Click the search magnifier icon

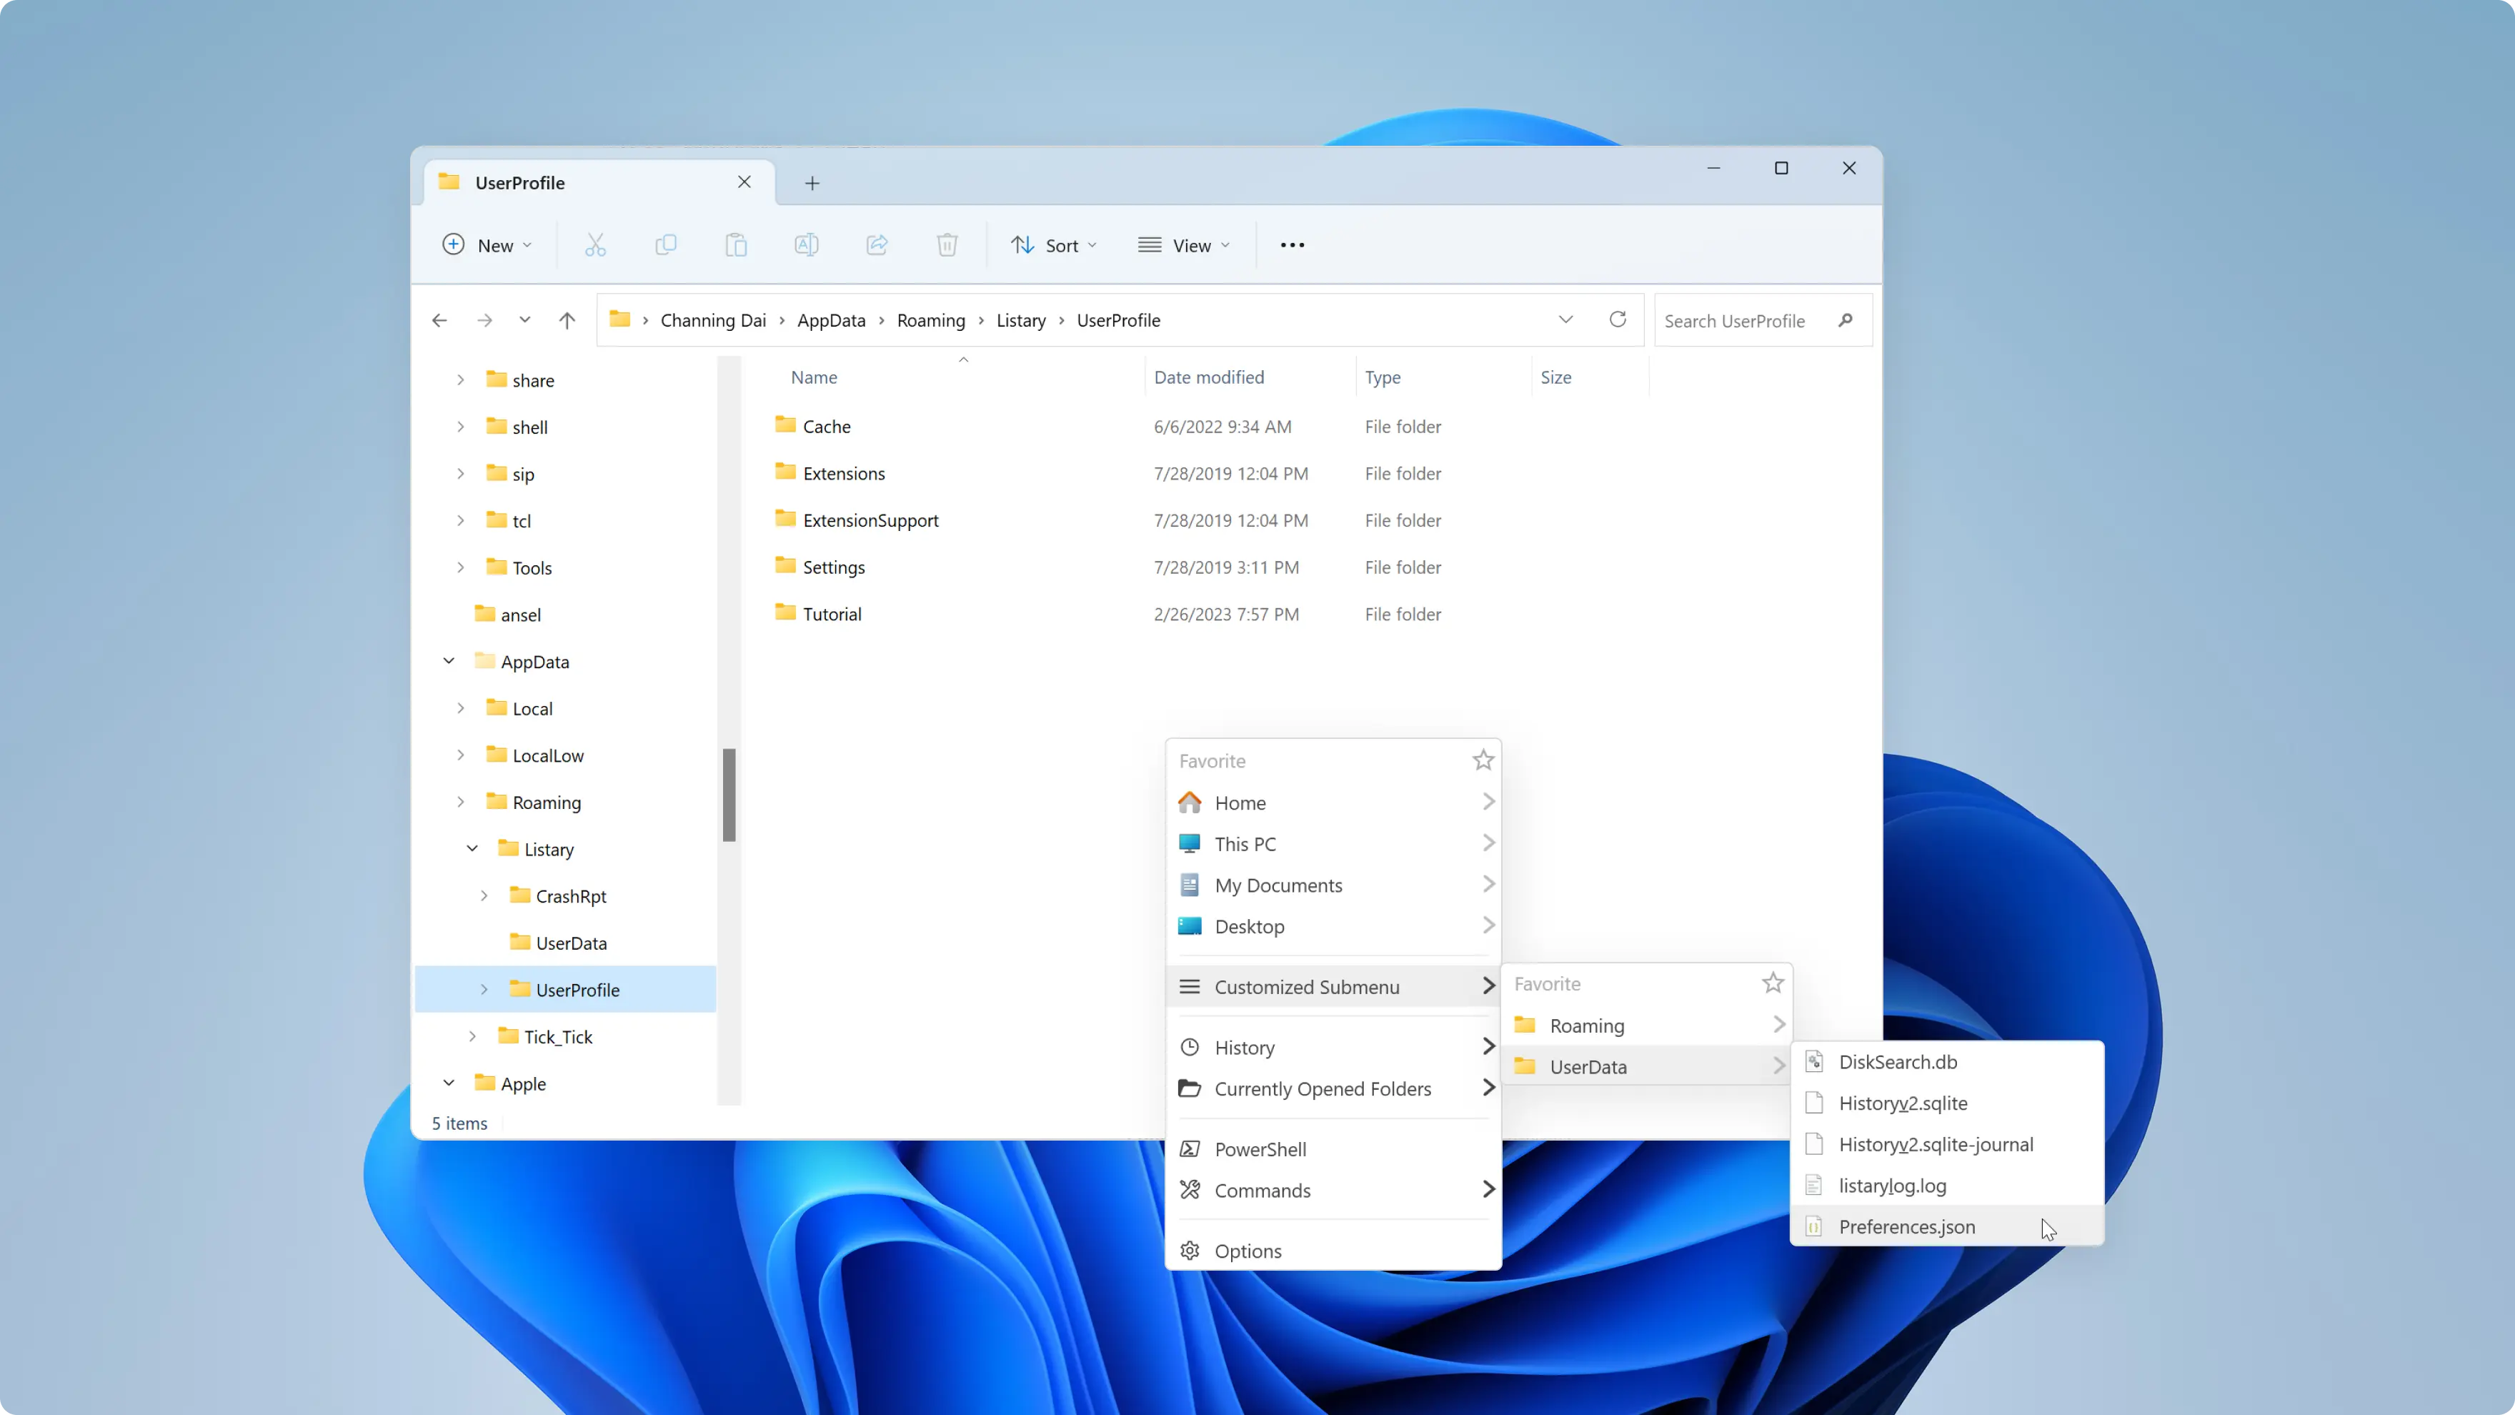[x=1846, y=320]
